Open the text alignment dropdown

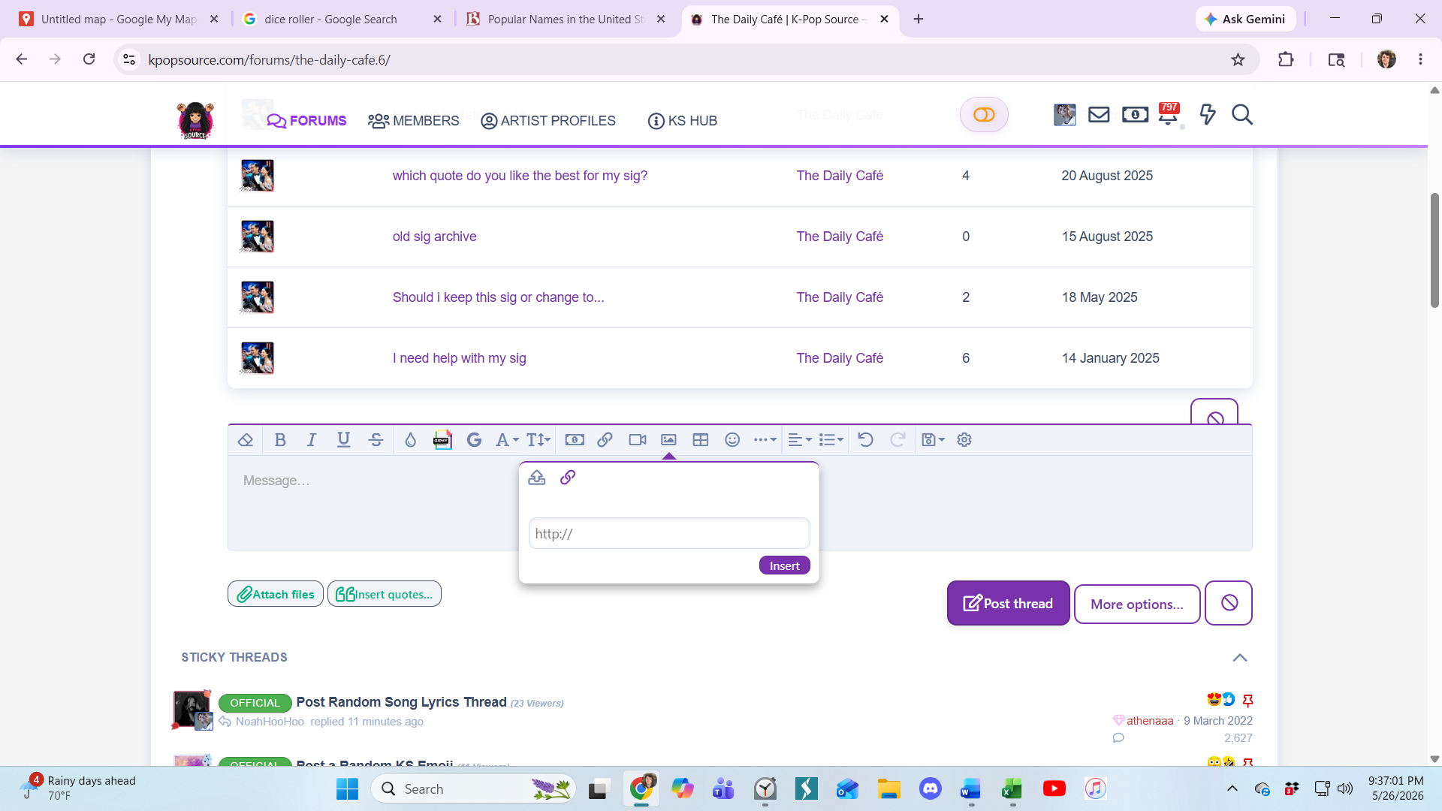(800, 440)
